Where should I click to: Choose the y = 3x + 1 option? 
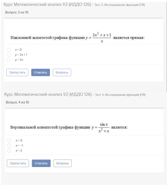coord(9,55)
